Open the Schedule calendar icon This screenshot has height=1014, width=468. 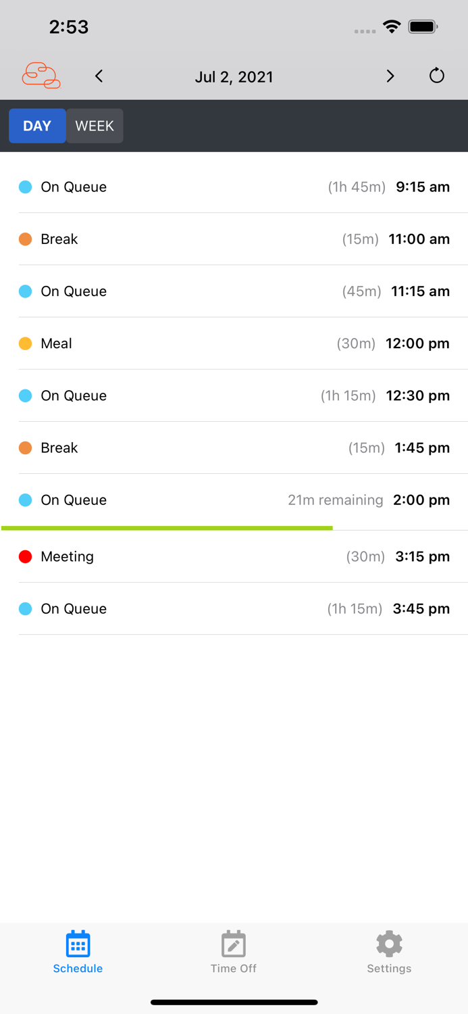78,943
